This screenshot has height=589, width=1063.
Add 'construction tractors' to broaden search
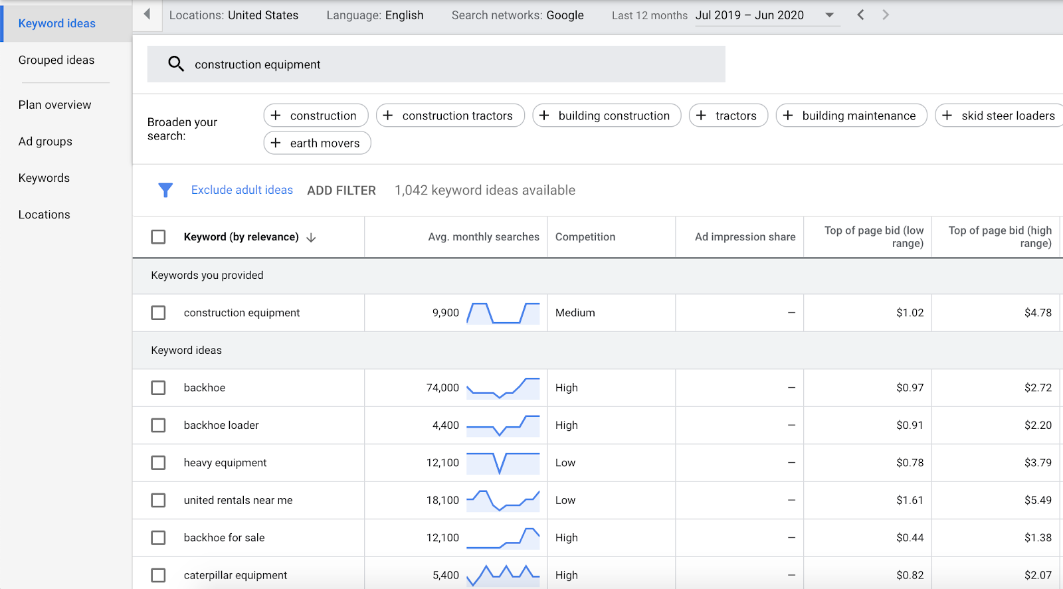[450, 116]
